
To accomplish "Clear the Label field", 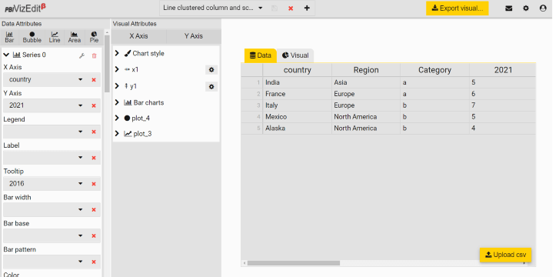I will pos(94,159).
